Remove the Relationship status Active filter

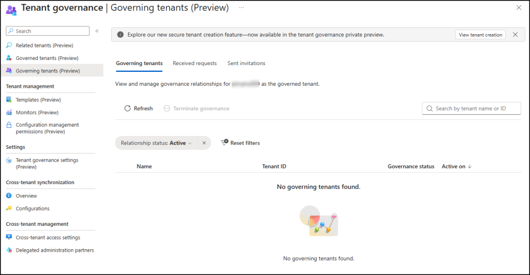point(204,143)
